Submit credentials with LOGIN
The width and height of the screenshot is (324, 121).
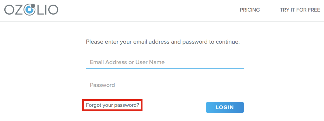pos(225,107)
